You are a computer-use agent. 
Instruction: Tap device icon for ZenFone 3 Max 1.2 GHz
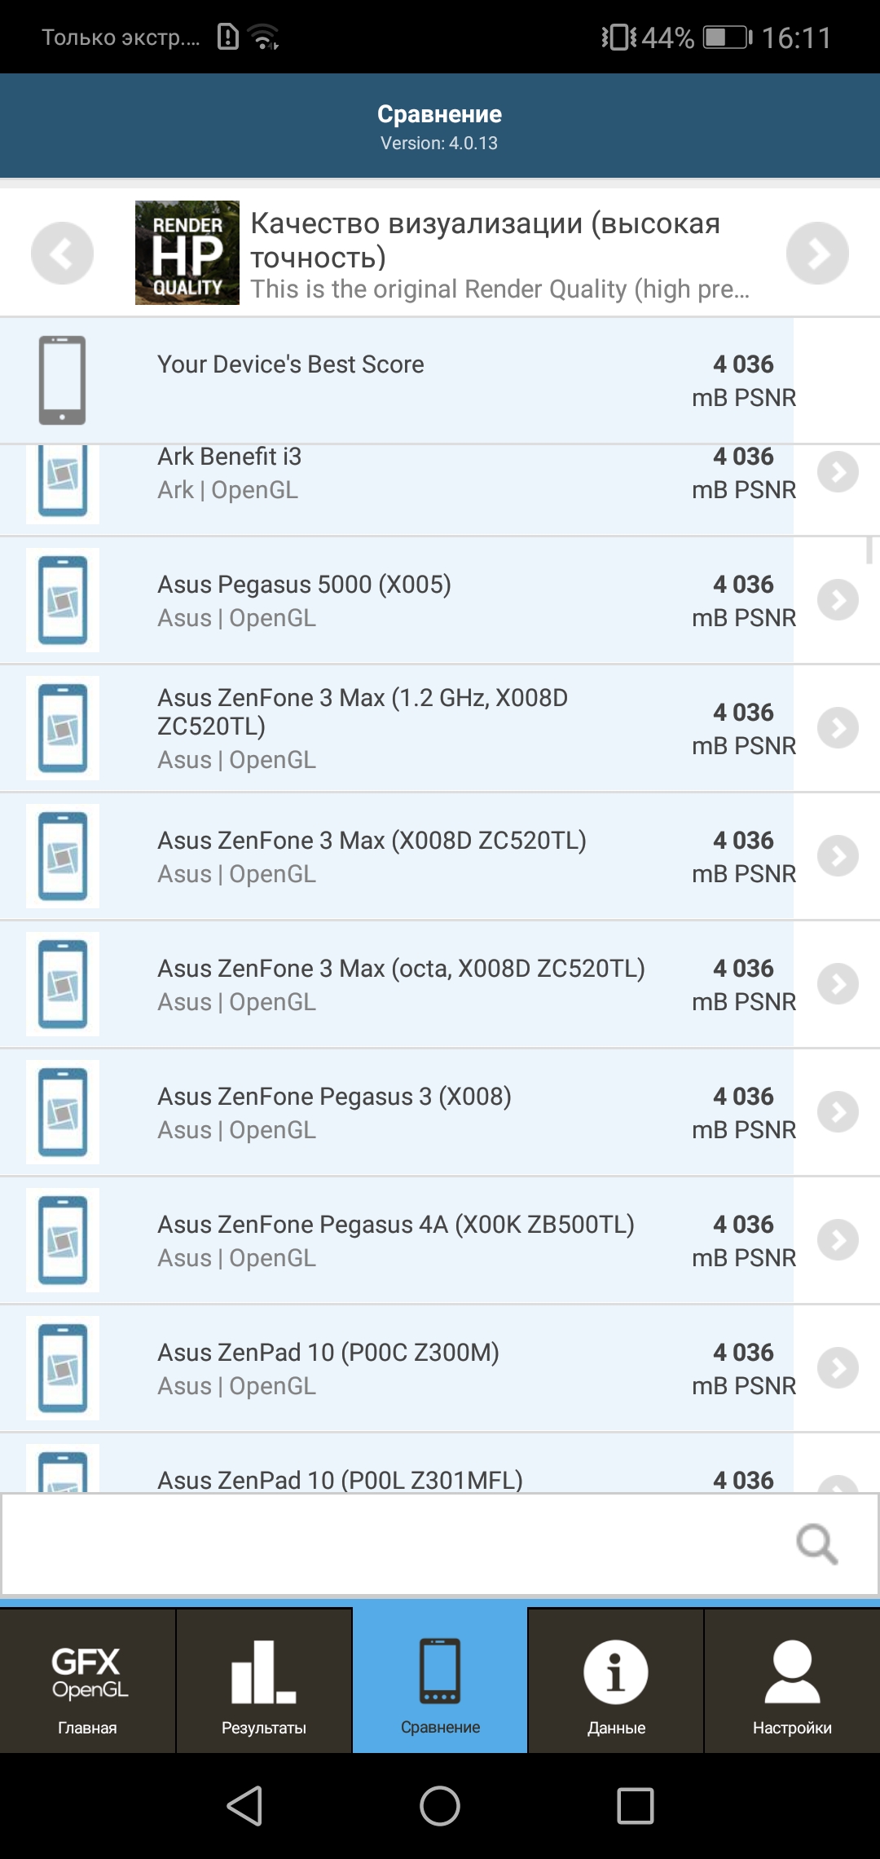pos(63,728)
